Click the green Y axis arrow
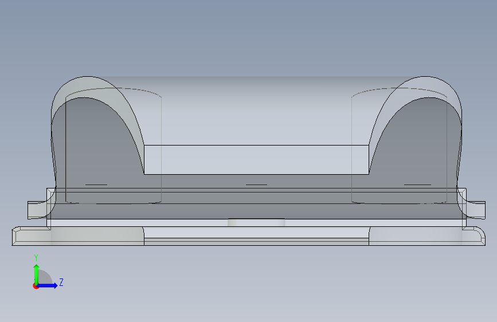 (x=37, y=274)
